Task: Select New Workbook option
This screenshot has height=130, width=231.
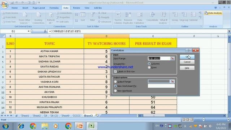Action: click(x=115, y=91)
